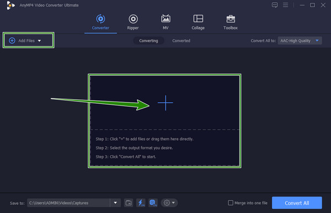Image resolution: width=331 pixels, height=213 pixels.
Task: Open the output folder icon
Action: click(x=129, y=203)
